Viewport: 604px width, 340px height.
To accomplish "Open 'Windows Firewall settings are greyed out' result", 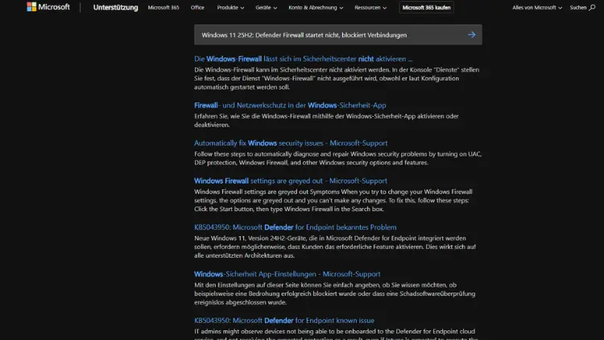I will pyautogui.click(x=291, y=180).
